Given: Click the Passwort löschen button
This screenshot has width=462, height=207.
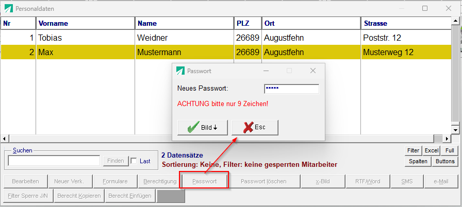Looking at the screenshot, I should (x=263, y=182).
